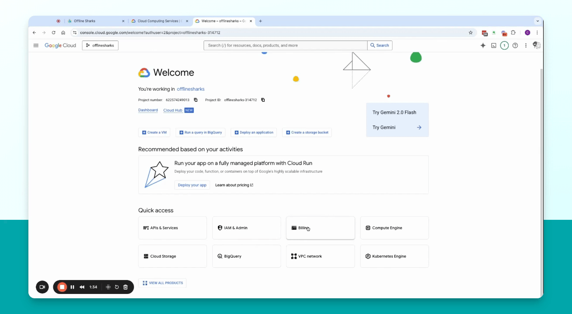Screen dimensions: 572x314
Task: Open the Dashboard tab link
Action: [x=148, y=110]
